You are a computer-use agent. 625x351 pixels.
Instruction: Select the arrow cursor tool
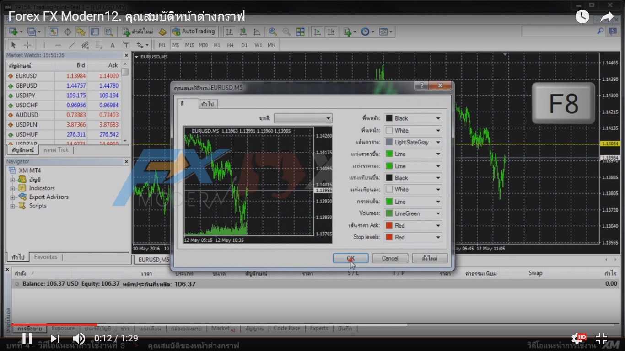pos(13,45)
